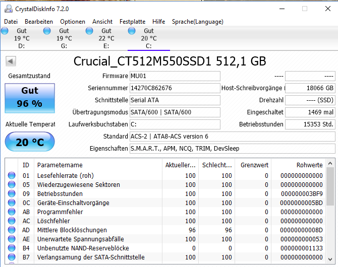Open the Festplatte menu
Screen dimensions: 338x267
132,22
